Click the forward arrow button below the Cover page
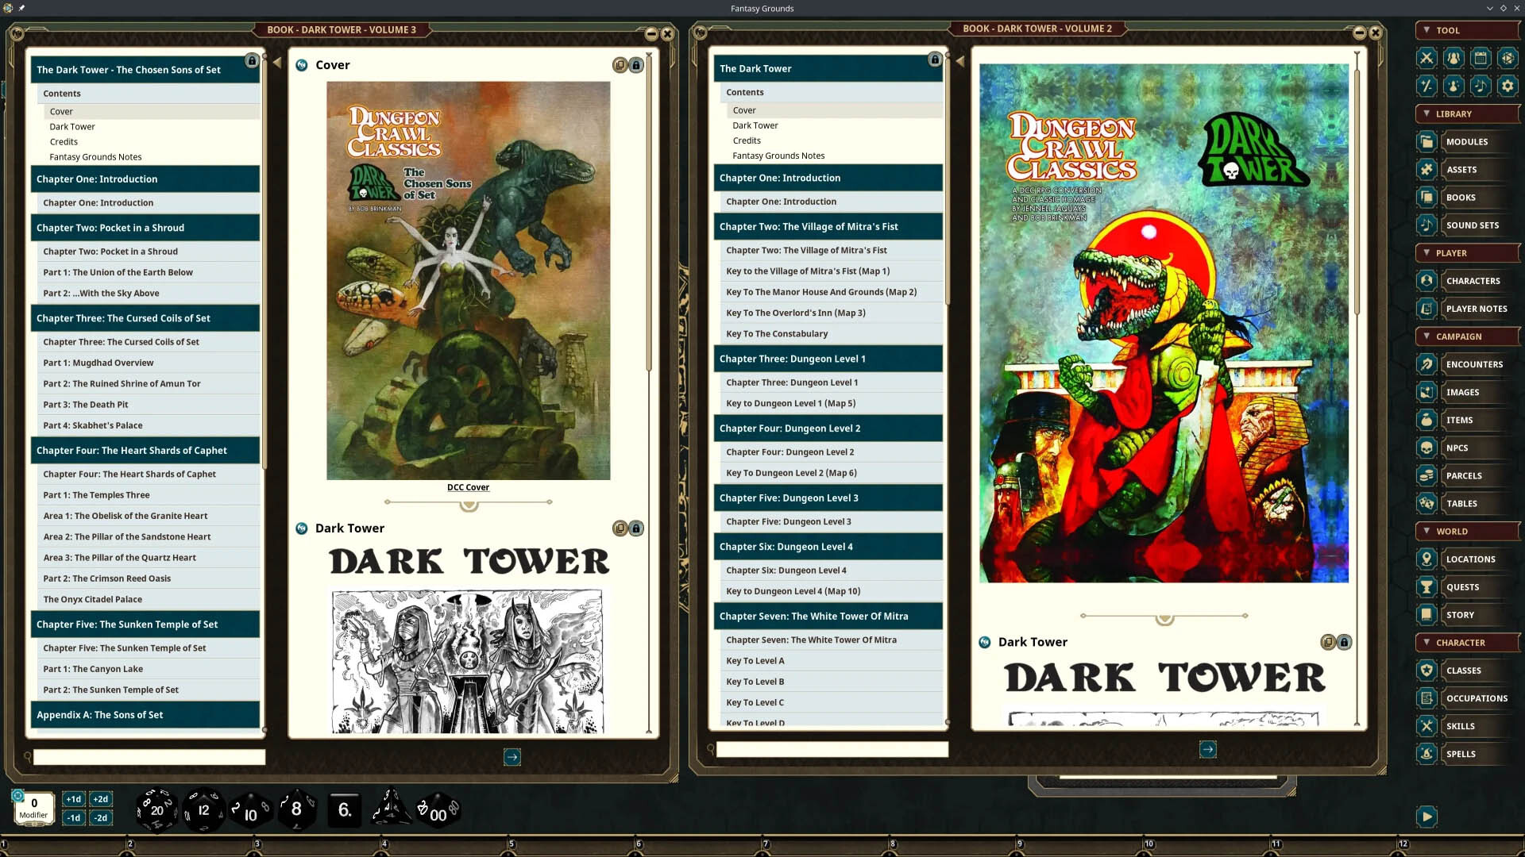1525x857 pixels. point(512,758)
